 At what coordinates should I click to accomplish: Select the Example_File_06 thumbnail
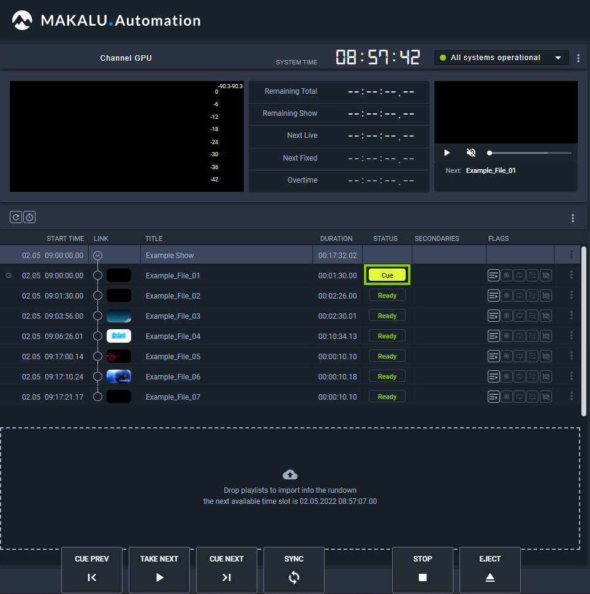(x=118, y=376)
